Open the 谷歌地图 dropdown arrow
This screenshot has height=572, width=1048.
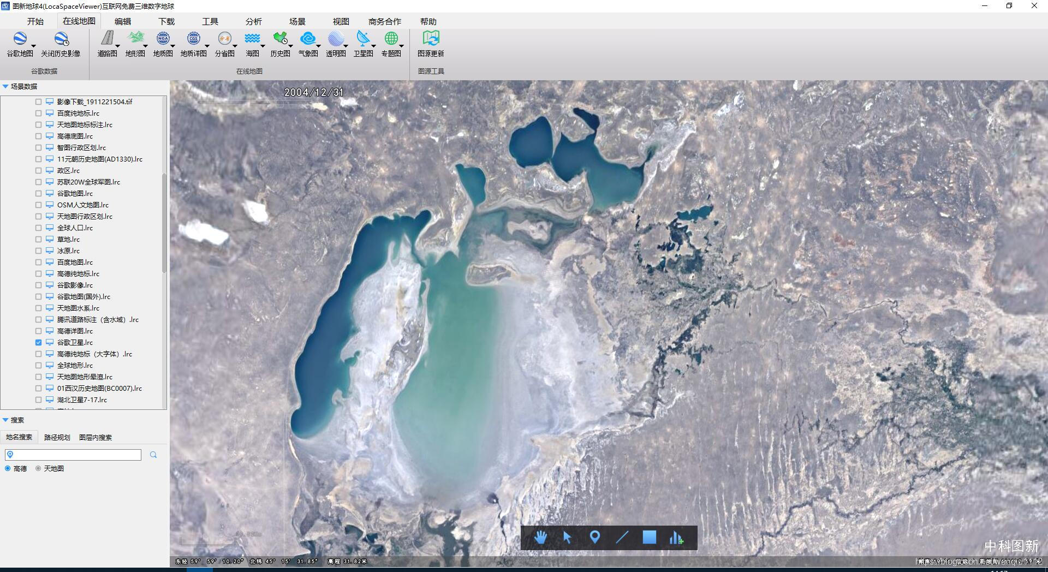coord(34,46)
